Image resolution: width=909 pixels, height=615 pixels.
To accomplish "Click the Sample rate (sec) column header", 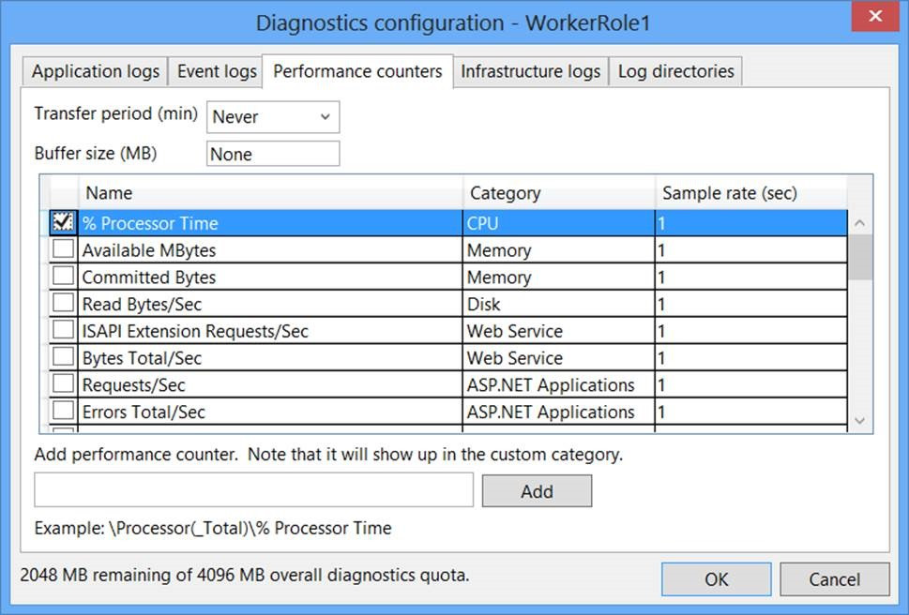I will click(751, 193).
